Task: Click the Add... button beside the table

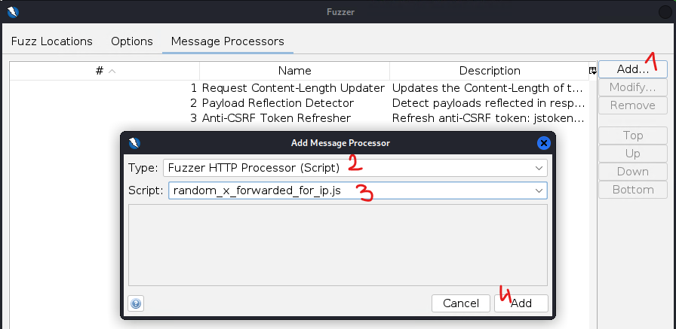Action: click(632, 69)
